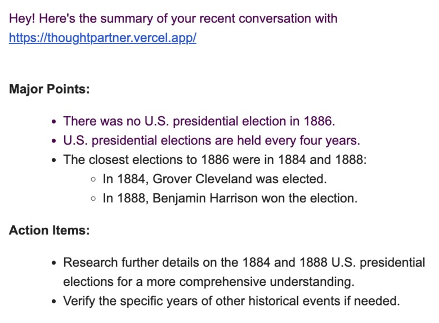The height and width of the screenshot is (323, 439).
Task: Click the Verify the specific years action item
Action: (231, 301)
